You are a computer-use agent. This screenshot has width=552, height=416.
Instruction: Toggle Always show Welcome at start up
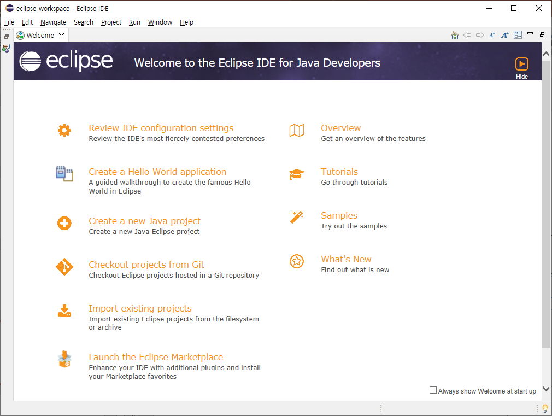(x=433, y=390)
